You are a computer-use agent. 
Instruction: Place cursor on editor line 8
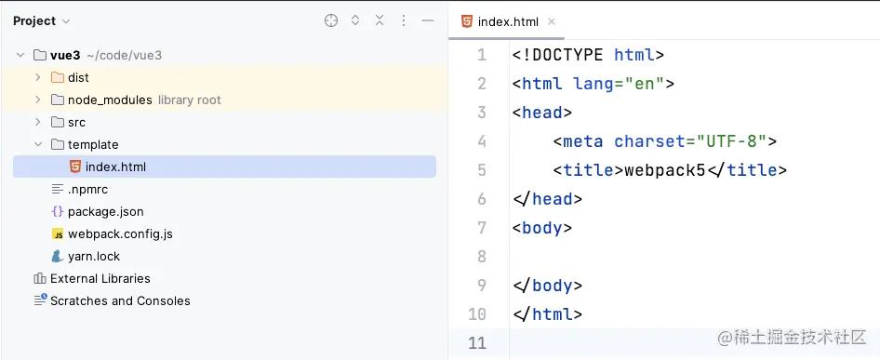[694, 256]
